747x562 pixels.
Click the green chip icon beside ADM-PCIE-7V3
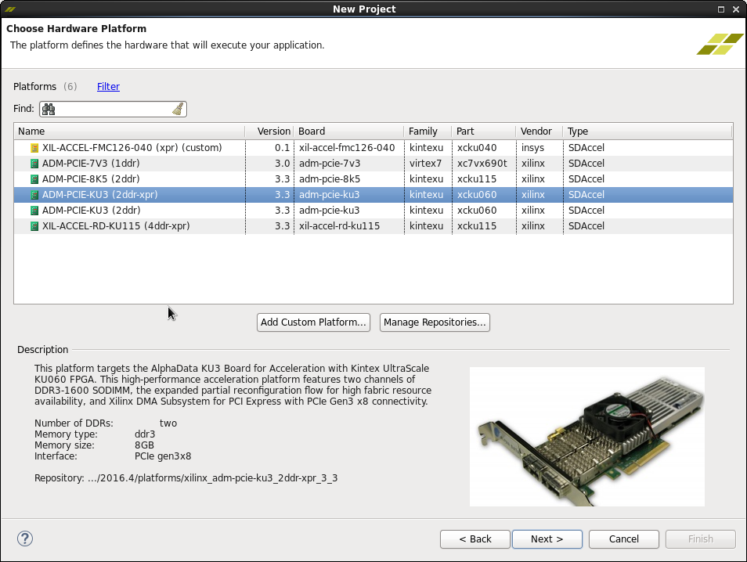[x=34, y=164]
